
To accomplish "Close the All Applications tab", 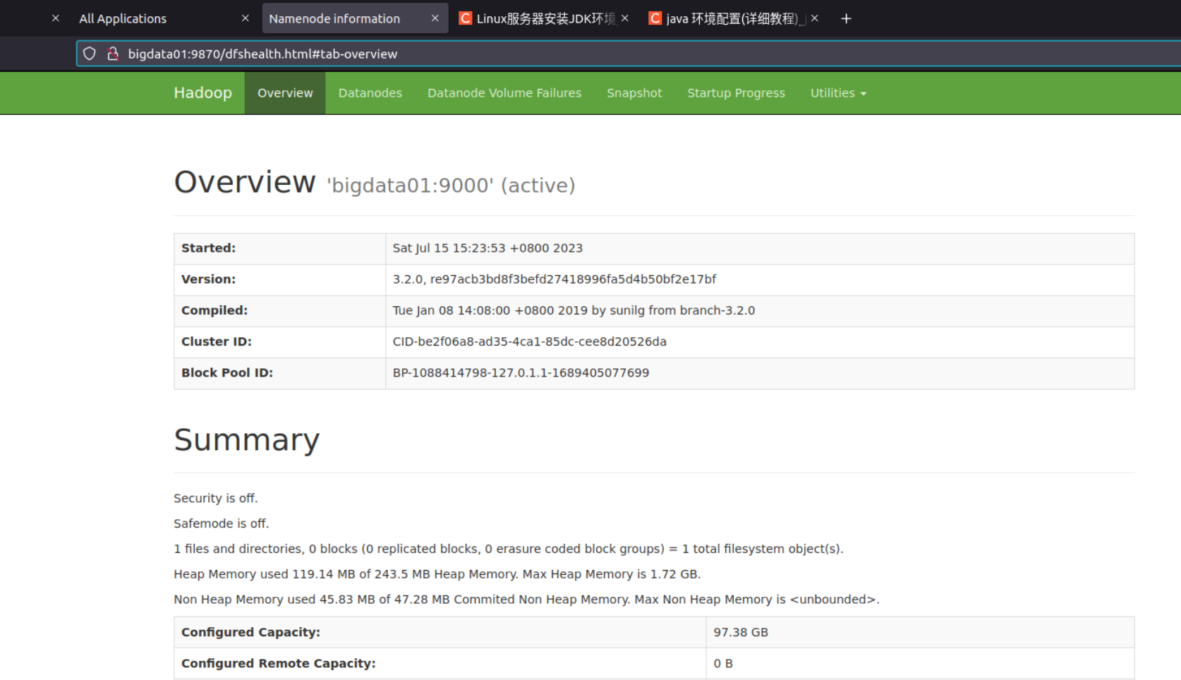I will point(245,18).
